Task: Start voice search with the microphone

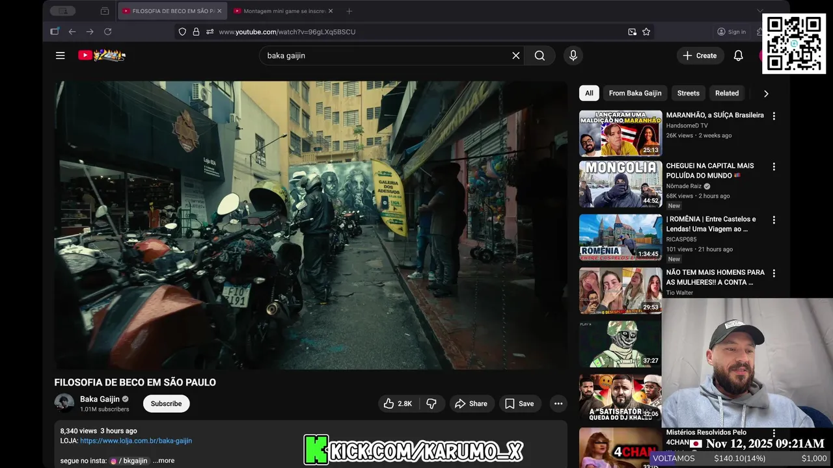Action: point(573,55)
